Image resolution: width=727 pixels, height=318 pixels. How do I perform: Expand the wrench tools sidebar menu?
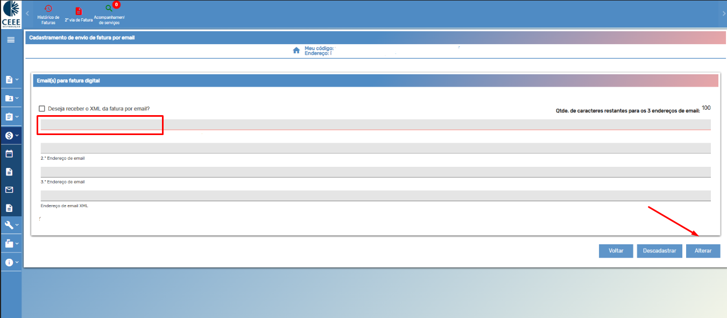[x=11, y=225]
